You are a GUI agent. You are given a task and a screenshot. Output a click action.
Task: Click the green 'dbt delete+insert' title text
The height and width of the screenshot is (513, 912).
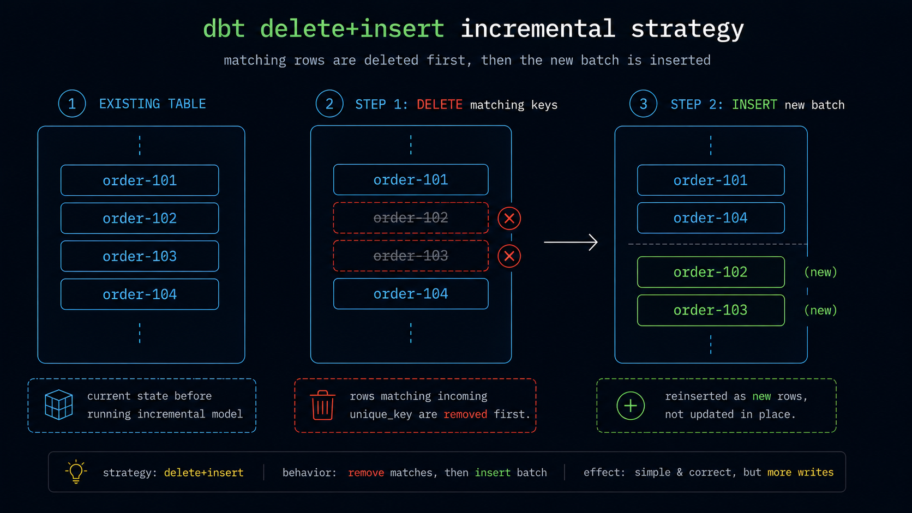(x=323, y=28)
